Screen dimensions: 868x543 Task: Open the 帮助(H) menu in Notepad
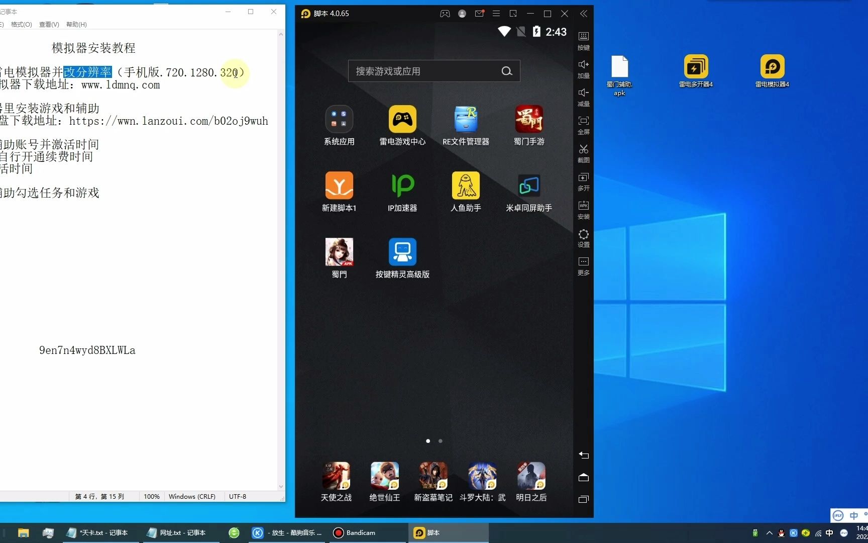pos(76,24)
